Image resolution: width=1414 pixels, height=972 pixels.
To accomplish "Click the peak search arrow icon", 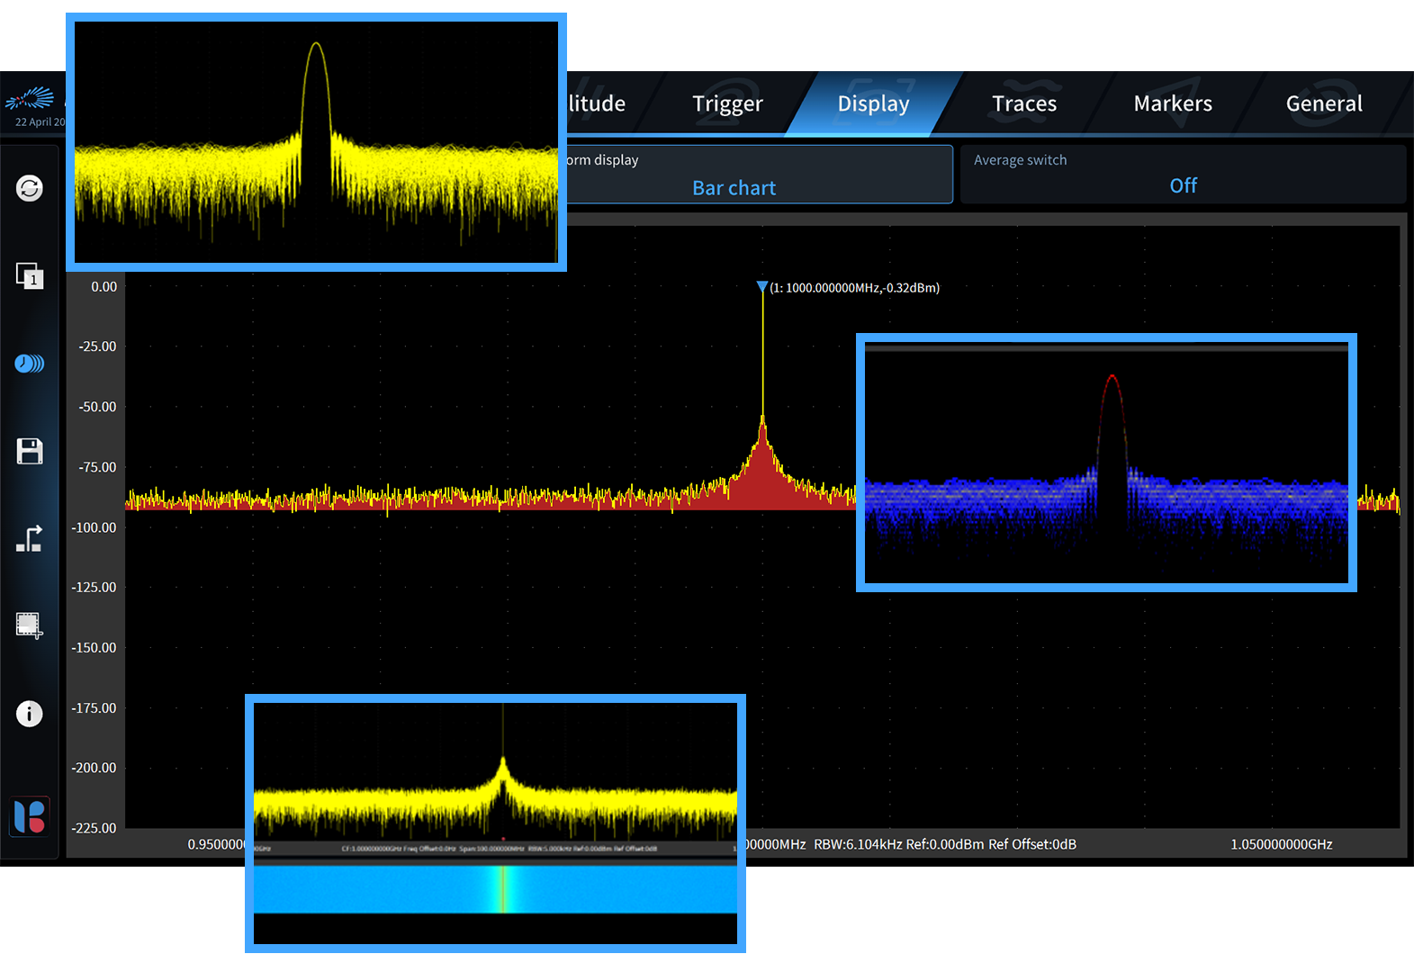I will [30, 539].
